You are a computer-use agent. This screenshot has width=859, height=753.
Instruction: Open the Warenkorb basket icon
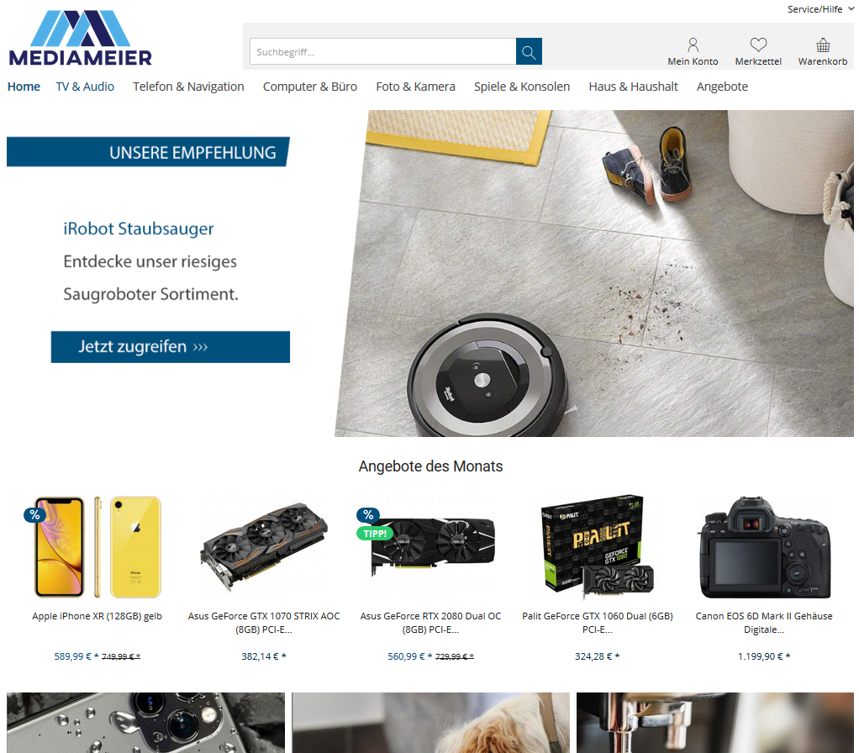(823, 45)
